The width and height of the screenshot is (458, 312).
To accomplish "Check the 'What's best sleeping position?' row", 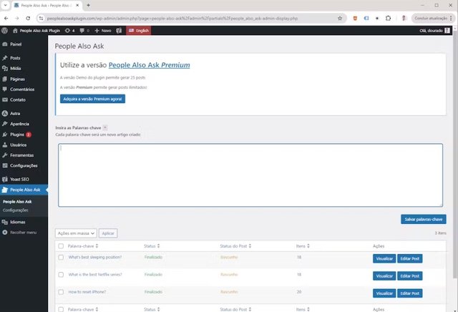I will coord(61,258).
